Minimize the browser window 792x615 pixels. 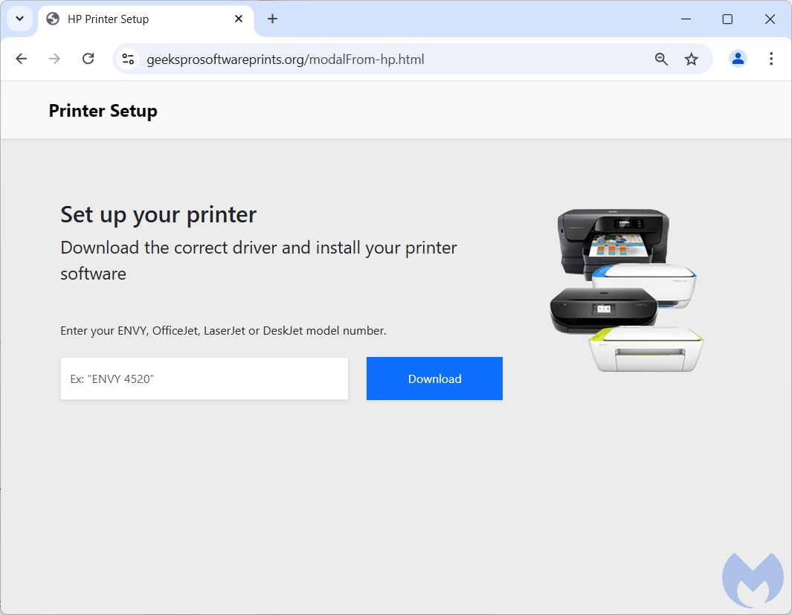point(686,19)
